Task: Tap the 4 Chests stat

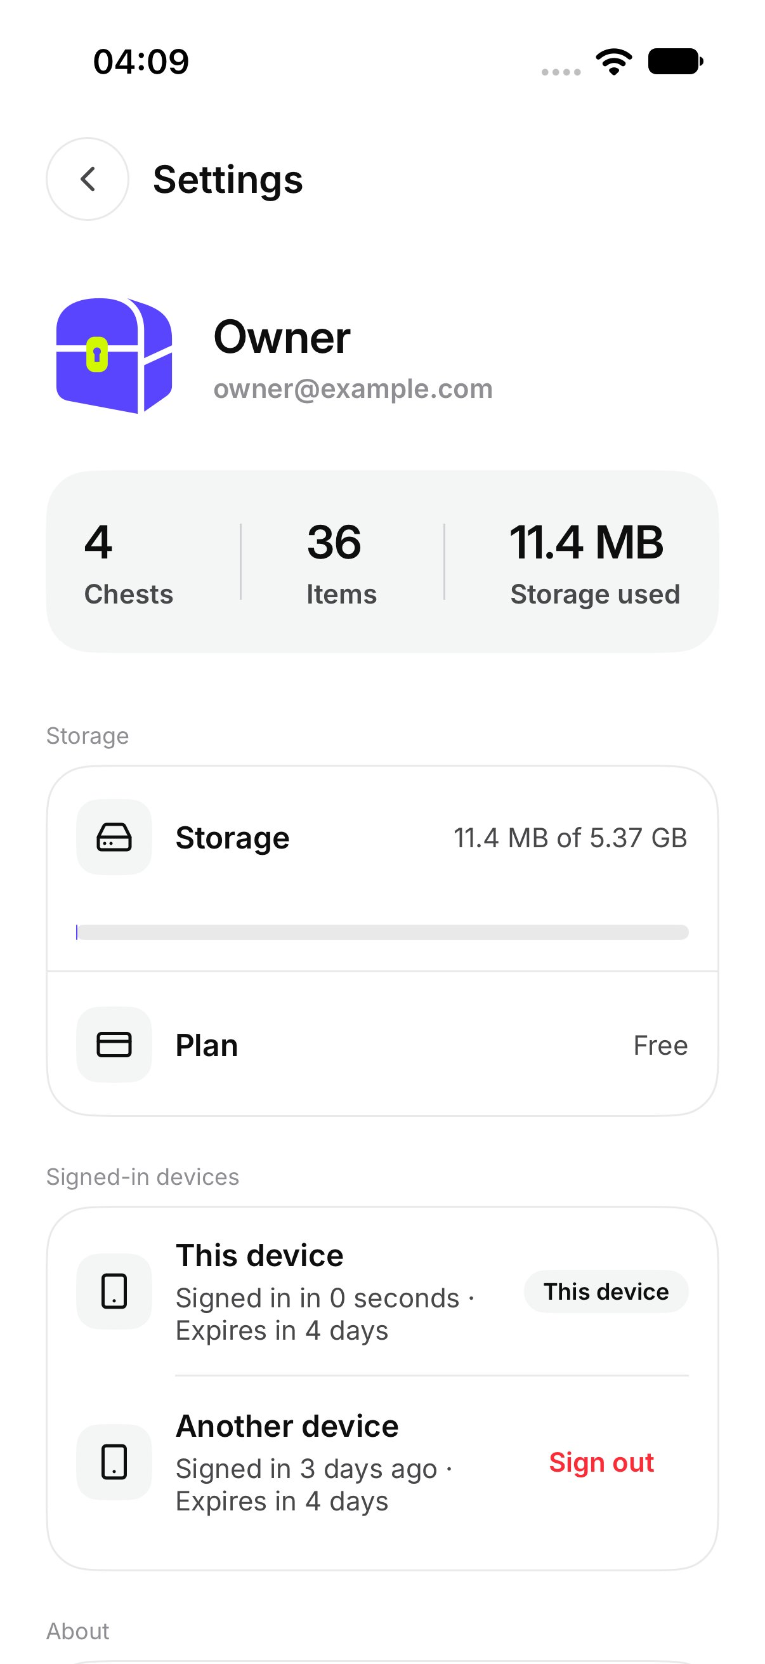Action: pos(129,564)
